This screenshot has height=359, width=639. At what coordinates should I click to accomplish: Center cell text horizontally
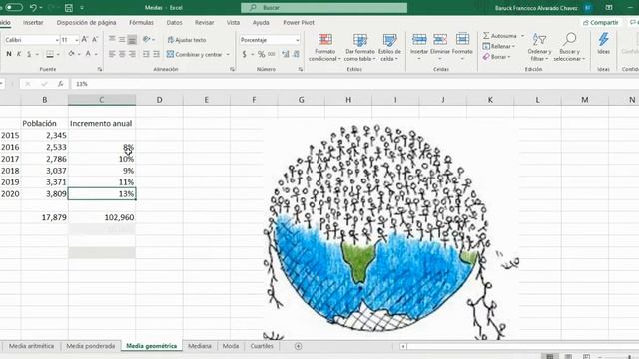pos(122,54)
